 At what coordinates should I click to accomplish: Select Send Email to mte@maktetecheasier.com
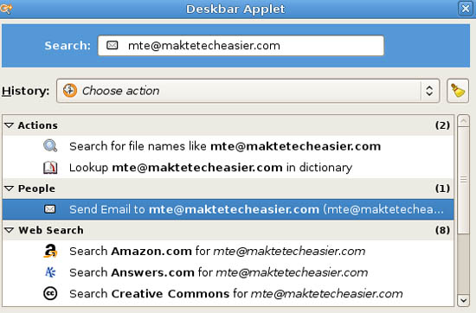tap(228, 209)
